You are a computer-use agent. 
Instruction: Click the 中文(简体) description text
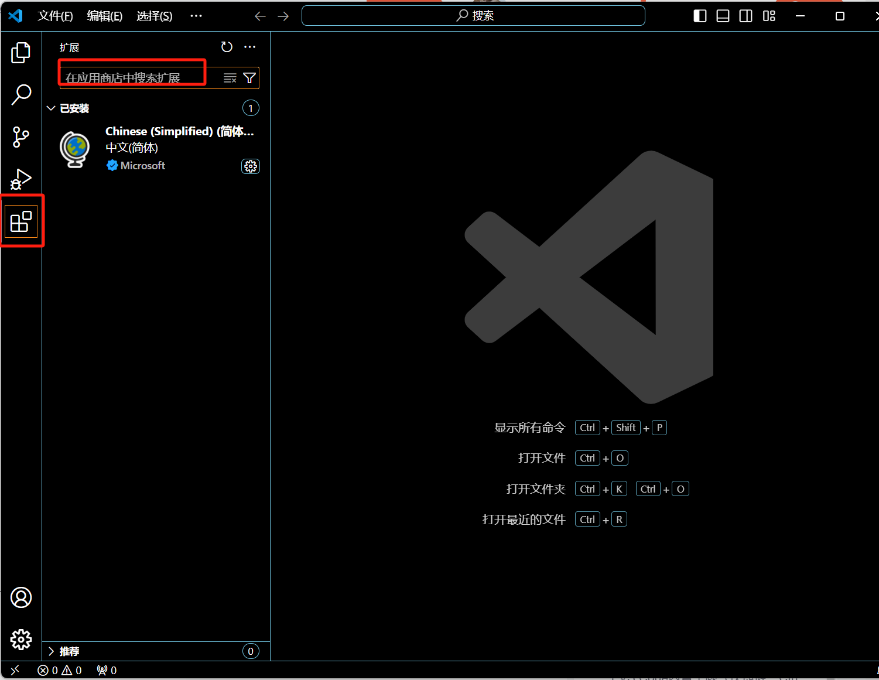(x=132, y=148)
